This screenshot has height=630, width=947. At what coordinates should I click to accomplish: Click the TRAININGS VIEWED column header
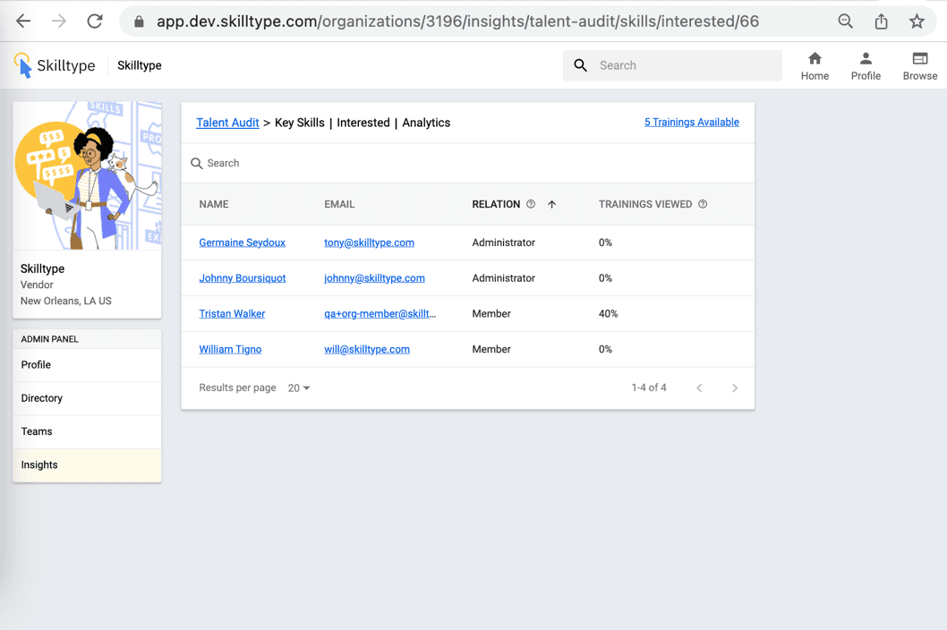pyautogui.click(x=645, y=204)
